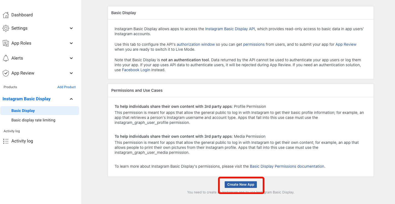Collapse the Instagram Basic Display section

[x=71, y=99]
